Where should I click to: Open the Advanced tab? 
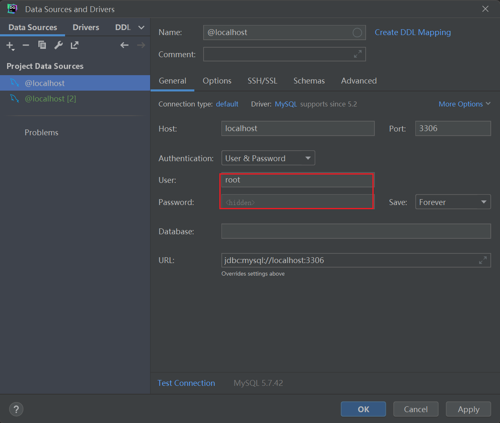[359, 81]
